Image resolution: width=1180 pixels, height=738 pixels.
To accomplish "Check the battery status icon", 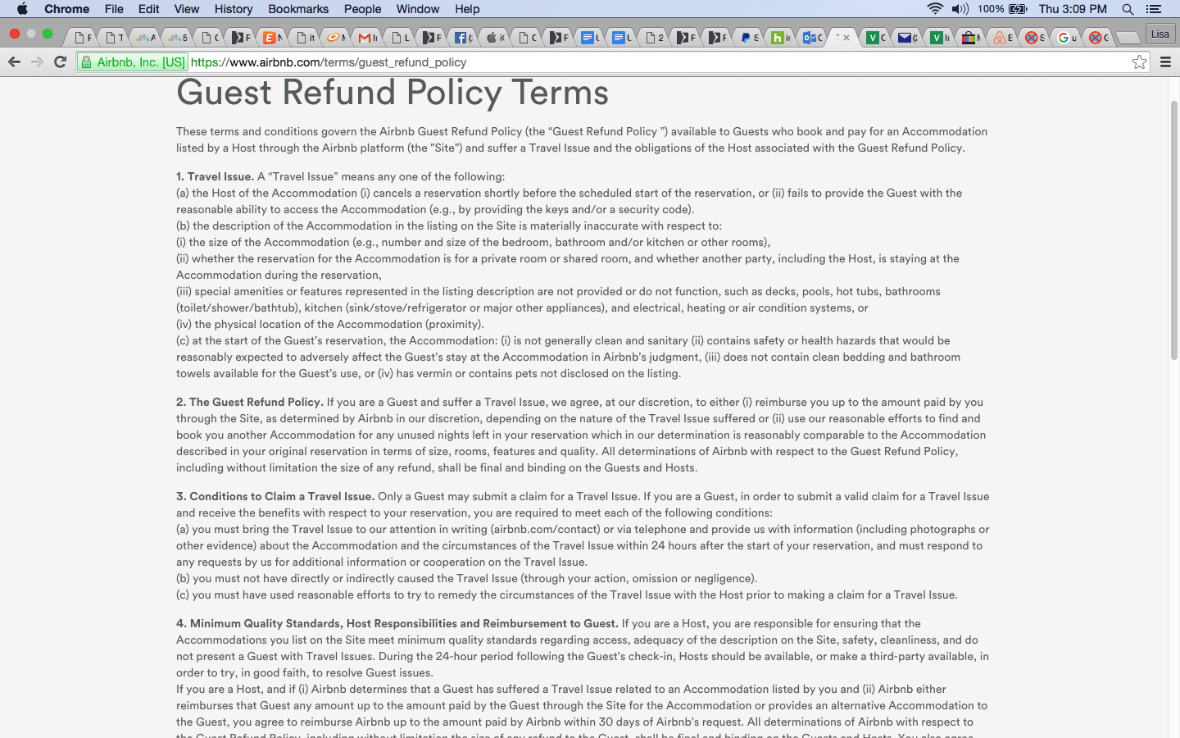I will coord(1018,9).
